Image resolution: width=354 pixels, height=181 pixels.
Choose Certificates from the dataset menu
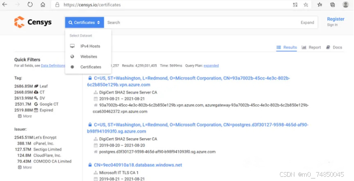(x=88, y=67)
